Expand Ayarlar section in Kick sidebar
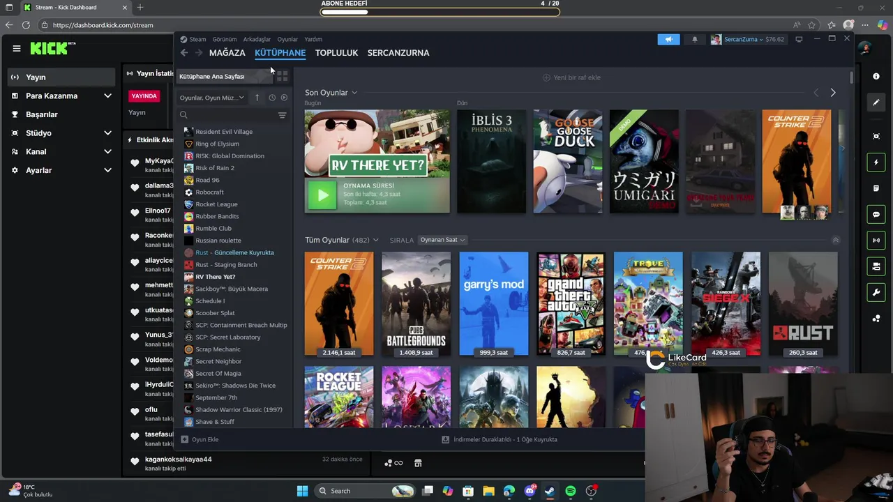 pos(107,170)
